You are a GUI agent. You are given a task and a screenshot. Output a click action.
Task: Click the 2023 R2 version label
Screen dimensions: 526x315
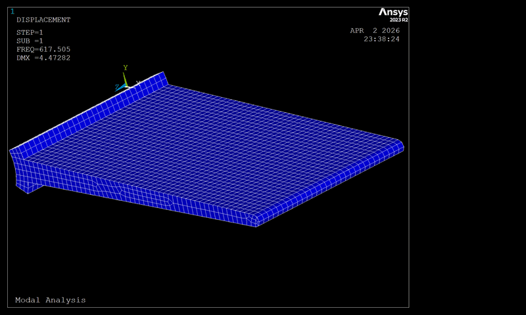click(x=398, y=20)
